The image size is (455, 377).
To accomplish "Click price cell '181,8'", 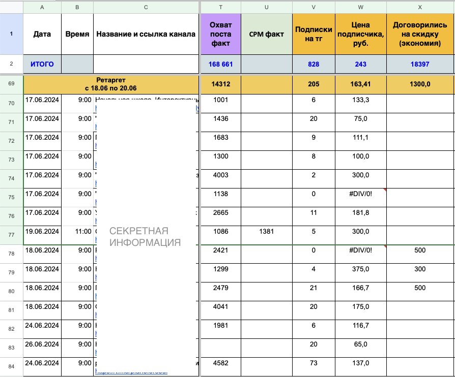I will (361, 216).
